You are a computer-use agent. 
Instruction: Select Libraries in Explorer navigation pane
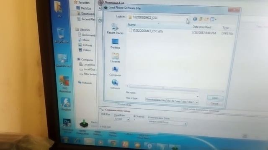pos(83,30)
